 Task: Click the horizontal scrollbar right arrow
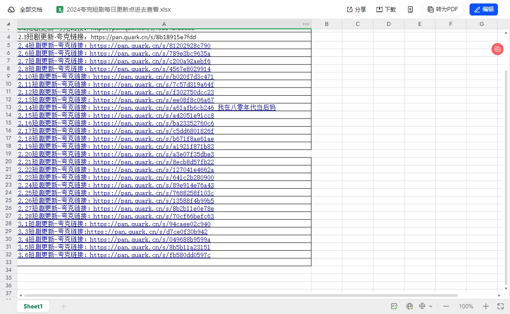tap(499, 295)
